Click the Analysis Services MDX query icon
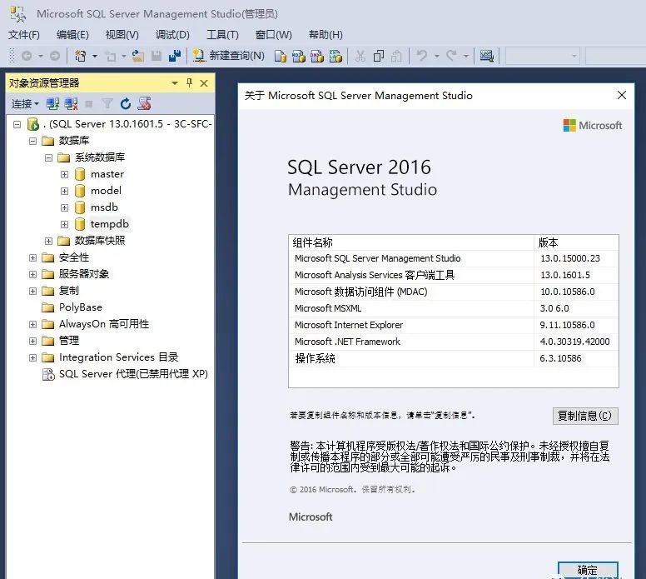 [299, 56]
